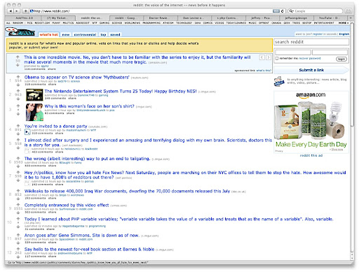Open the PICS subreddit link
Viewport: 359px width, 272px height.
tap(29, 23)
